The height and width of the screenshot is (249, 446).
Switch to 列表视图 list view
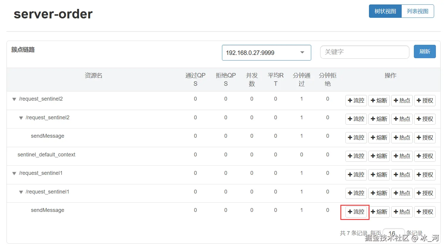click(417, 11)
